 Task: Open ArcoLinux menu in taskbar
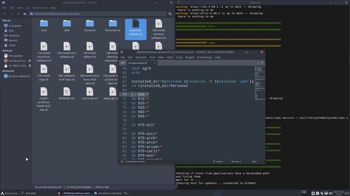9,193
